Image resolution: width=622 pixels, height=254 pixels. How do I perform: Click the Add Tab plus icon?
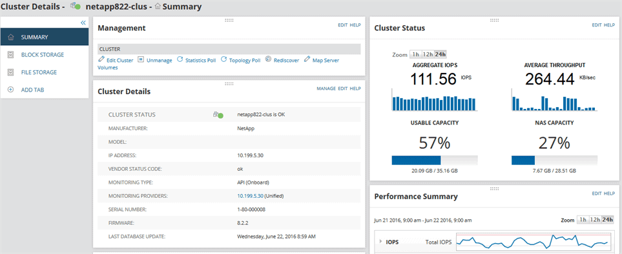pyautogui.click(x=11, y=90)
